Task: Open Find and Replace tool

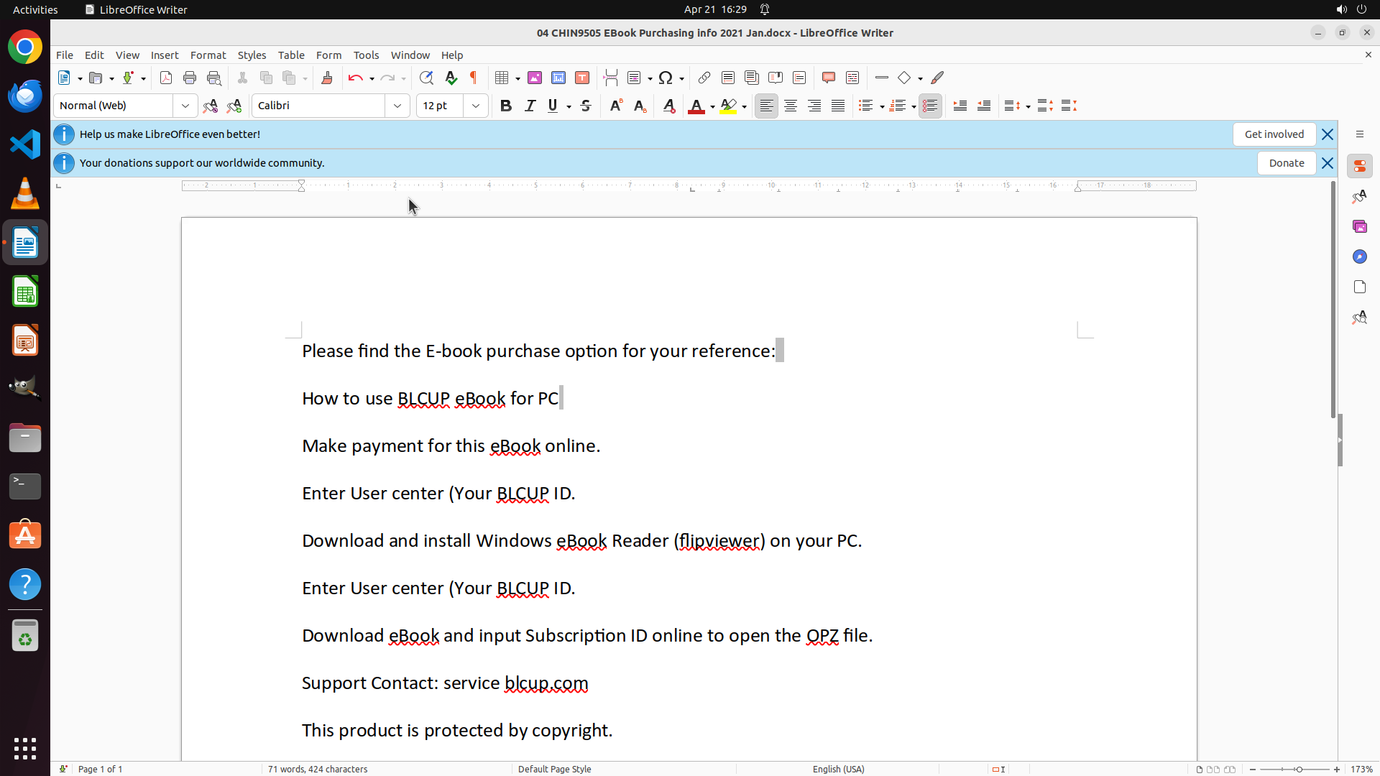Action: coord(426,78)
